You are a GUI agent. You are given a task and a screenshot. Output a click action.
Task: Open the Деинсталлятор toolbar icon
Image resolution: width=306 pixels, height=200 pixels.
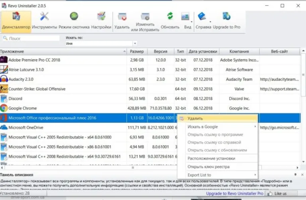[x=16, y=16]
